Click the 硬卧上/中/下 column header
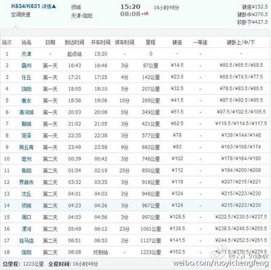This screenshot has height=270, width=271. [241, 42]
